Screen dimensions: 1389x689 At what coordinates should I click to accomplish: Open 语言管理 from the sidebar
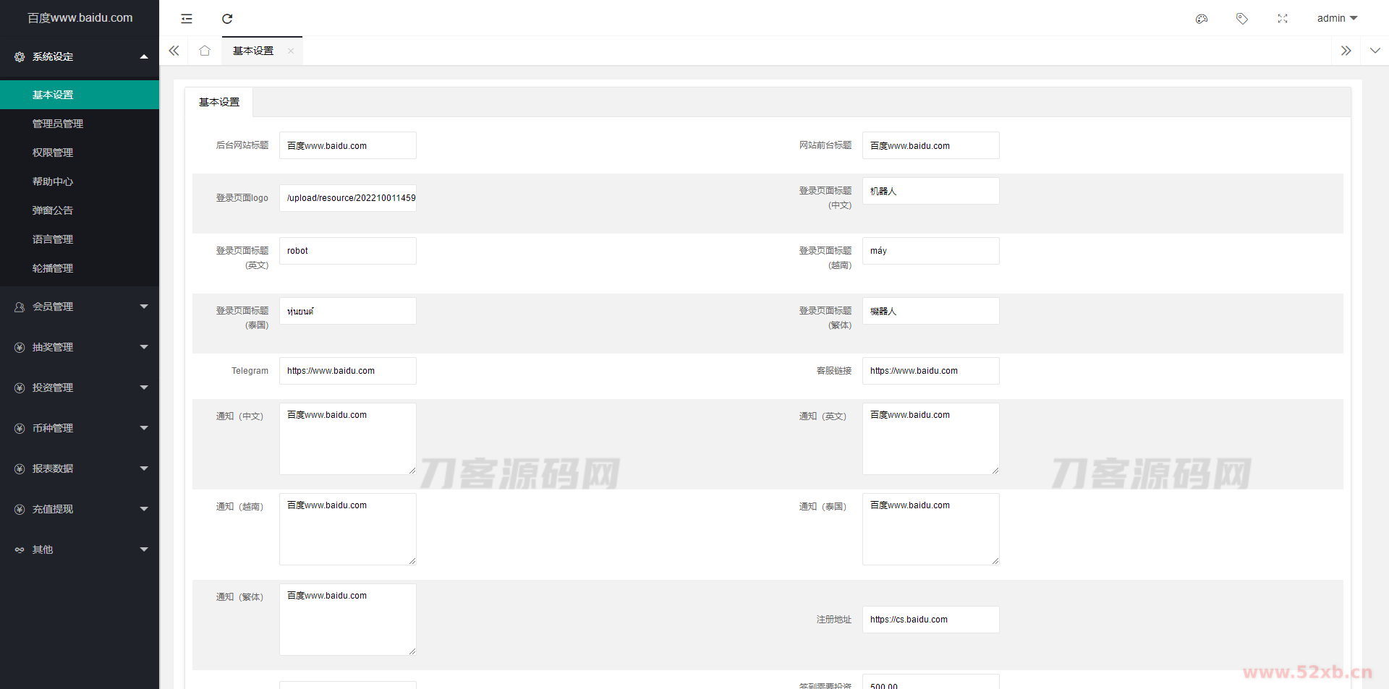[53, 239]
